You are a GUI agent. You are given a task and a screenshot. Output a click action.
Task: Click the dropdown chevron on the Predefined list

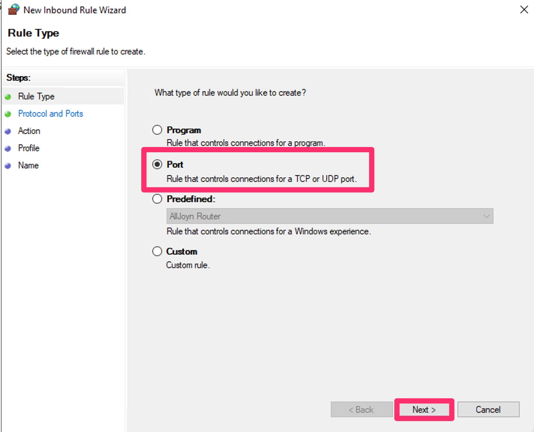486,216
